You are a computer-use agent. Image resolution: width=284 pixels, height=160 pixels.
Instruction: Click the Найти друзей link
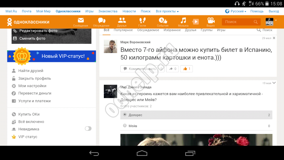click(x=31, y=71)
